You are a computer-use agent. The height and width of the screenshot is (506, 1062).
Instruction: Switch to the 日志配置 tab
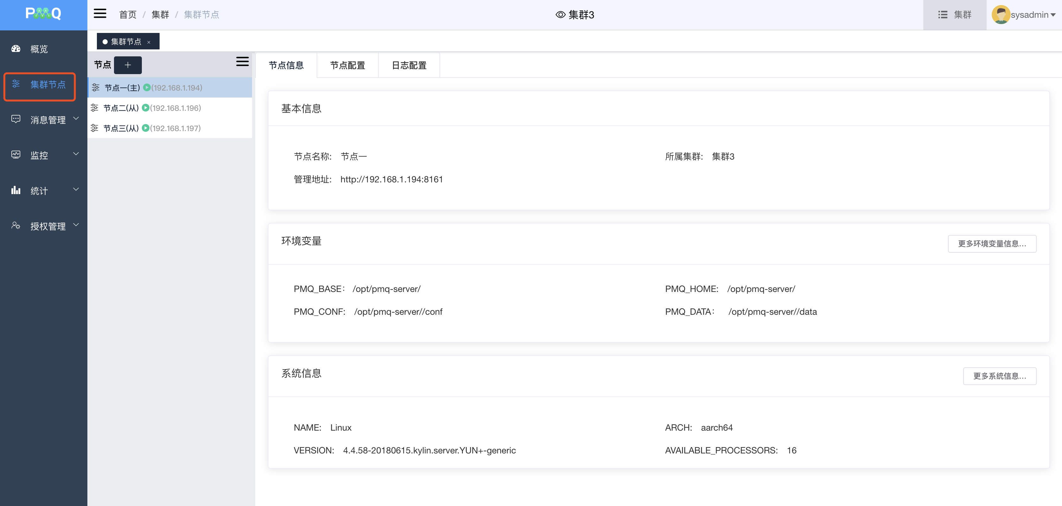pos(409,65)
